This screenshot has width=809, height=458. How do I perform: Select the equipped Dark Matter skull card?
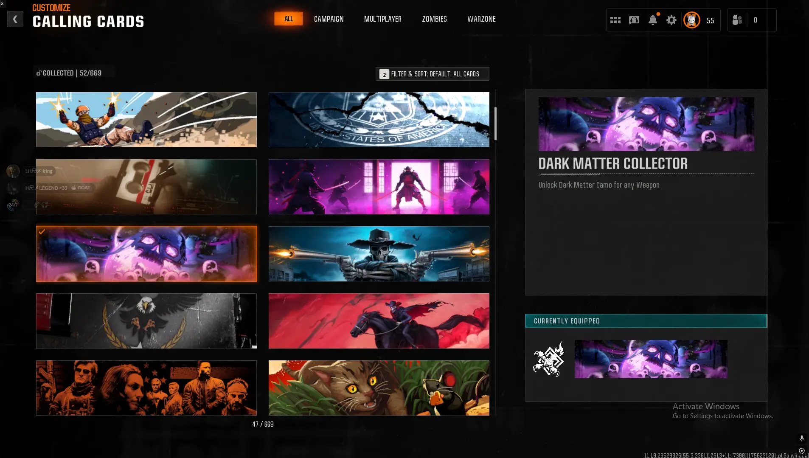tap(146, 254)
